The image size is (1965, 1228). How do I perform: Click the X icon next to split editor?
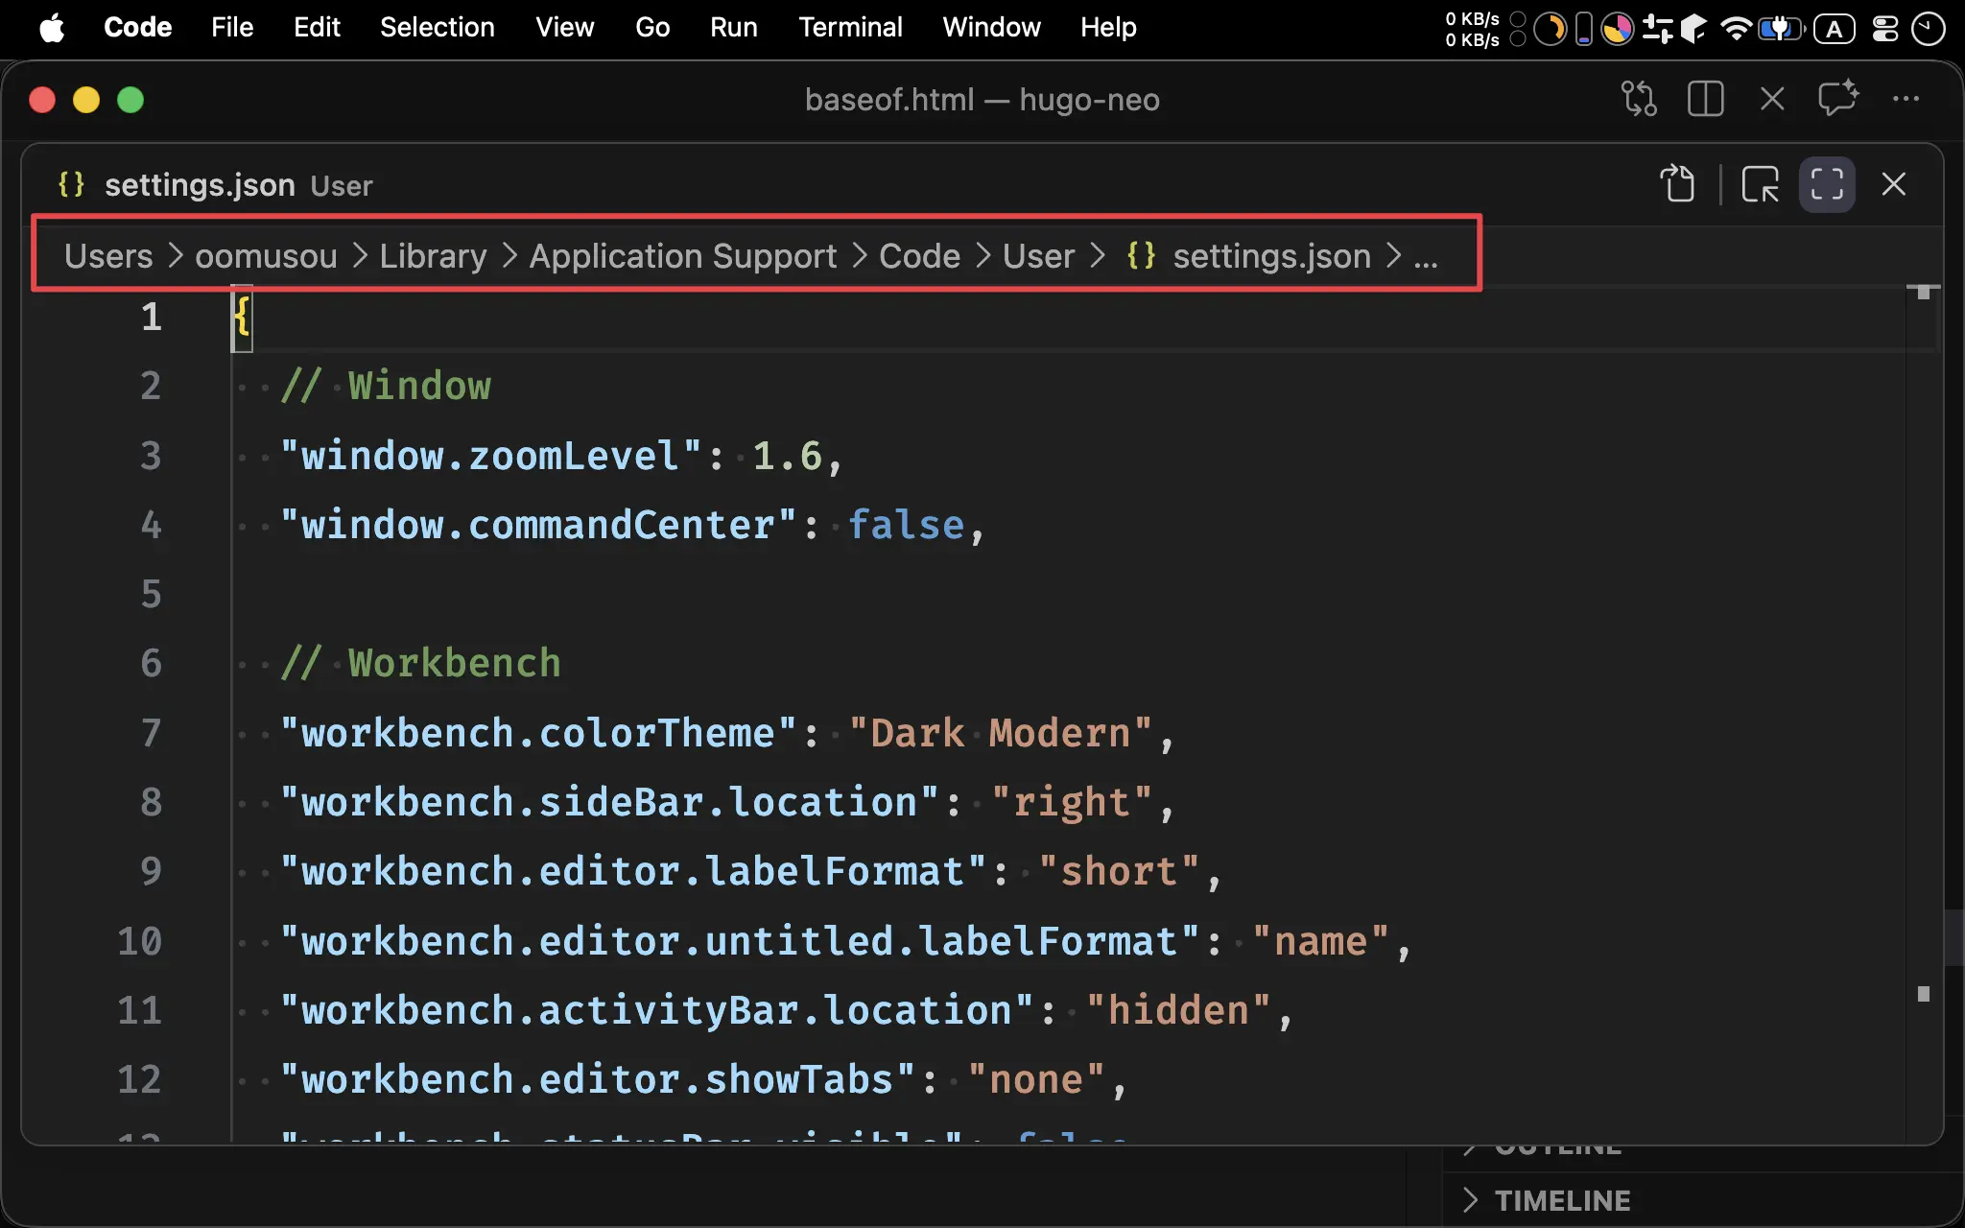pyautogui.click(x=1772, y=99)
